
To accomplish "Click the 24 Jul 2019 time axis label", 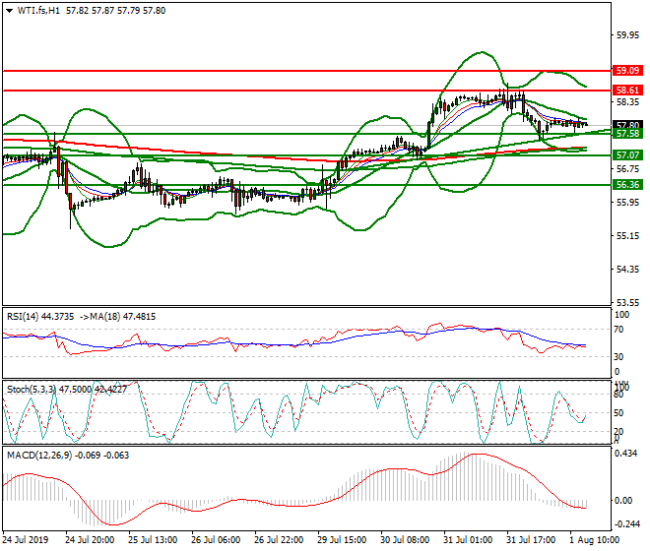I will (x=25, y=540).
